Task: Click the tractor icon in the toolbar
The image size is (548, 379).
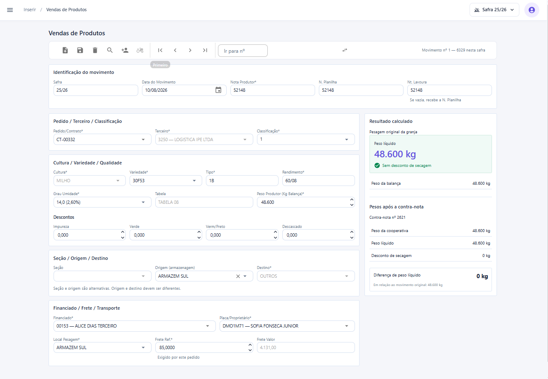Action: 140,50
